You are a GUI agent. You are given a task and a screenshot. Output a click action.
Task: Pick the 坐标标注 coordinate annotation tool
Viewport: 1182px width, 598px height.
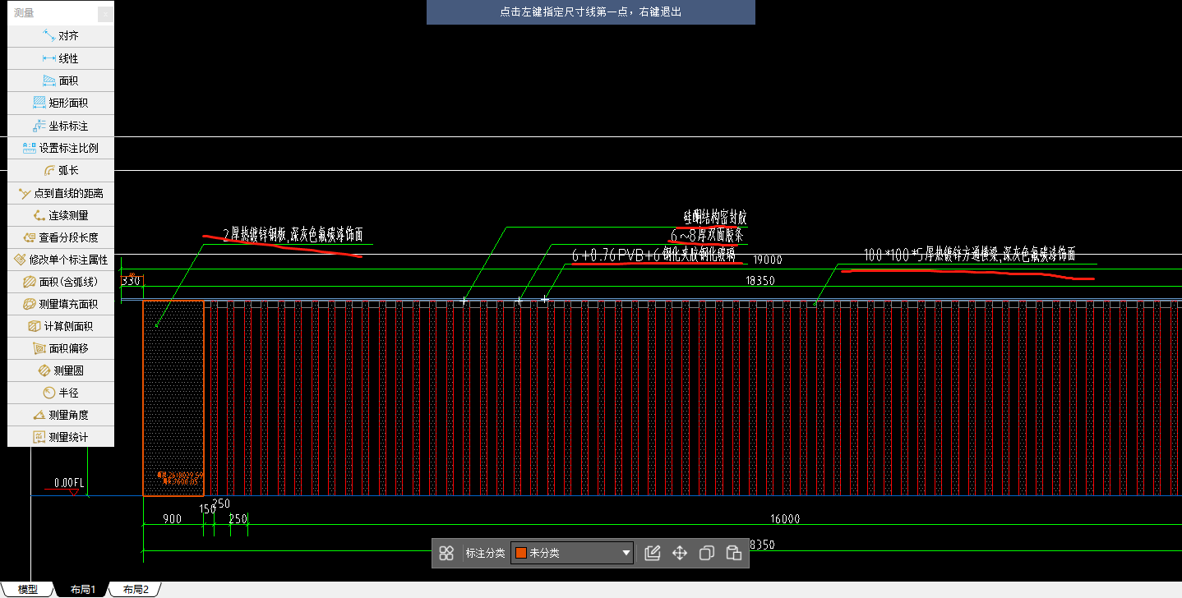click(x=60, y=126)
